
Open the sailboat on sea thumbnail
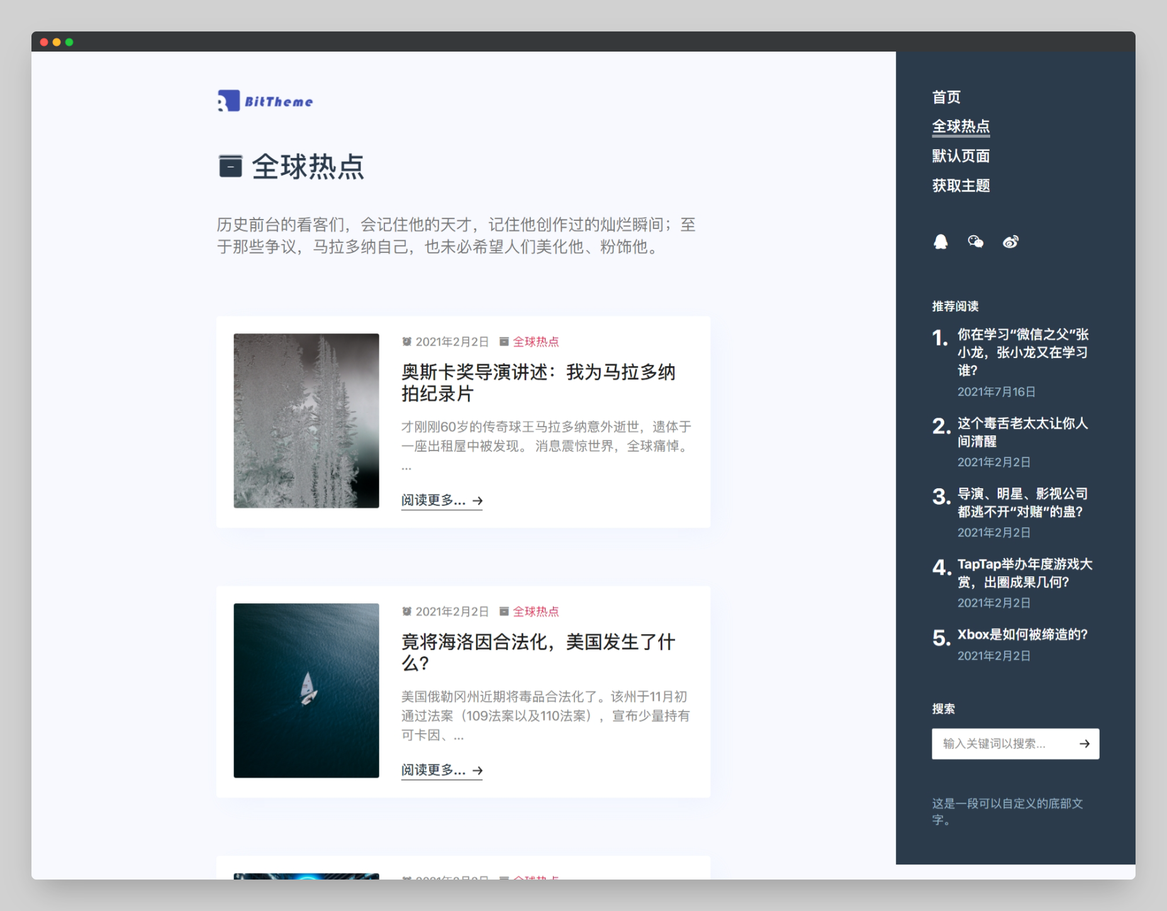click(x=306, y=691)
